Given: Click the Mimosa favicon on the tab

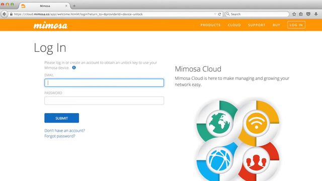Looking at the screenshot, I should pos(23,6).
